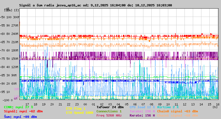The height and width of the screenshot is (119, 221).
Task: Select the 'Chain0 signal -63 dBm' legend entry
Action: click(x=177, y=111)
